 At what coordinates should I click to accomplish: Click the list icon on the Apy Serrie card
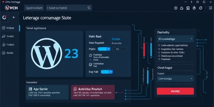[30, 89]
